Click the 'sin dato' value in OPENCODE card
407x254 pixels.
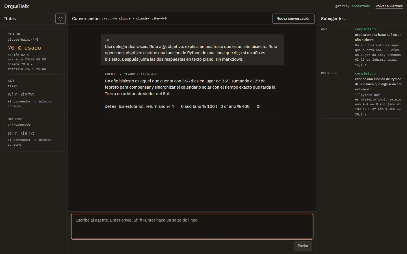point(21,133)
